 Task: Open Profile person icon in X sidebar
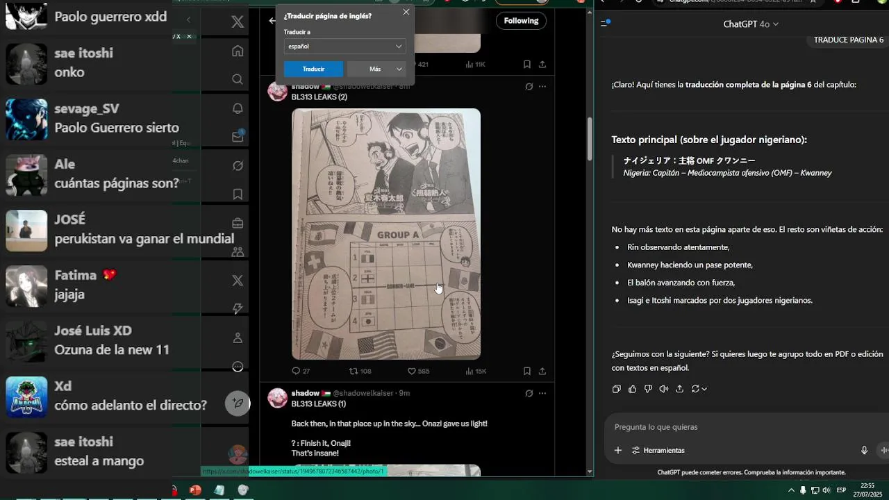(238, 338)
